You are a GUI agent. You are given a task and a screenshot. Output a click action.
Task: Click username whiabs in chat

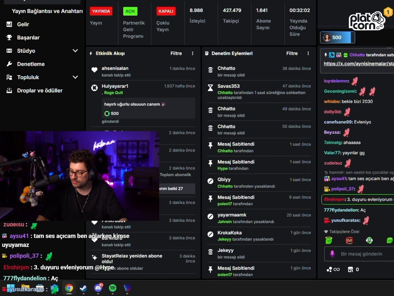[x=332, y=101]
